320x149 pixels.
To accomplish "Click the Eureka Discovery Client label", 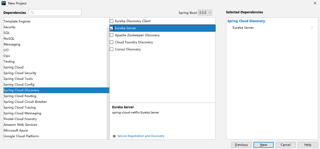I will [x=133, y=21].
